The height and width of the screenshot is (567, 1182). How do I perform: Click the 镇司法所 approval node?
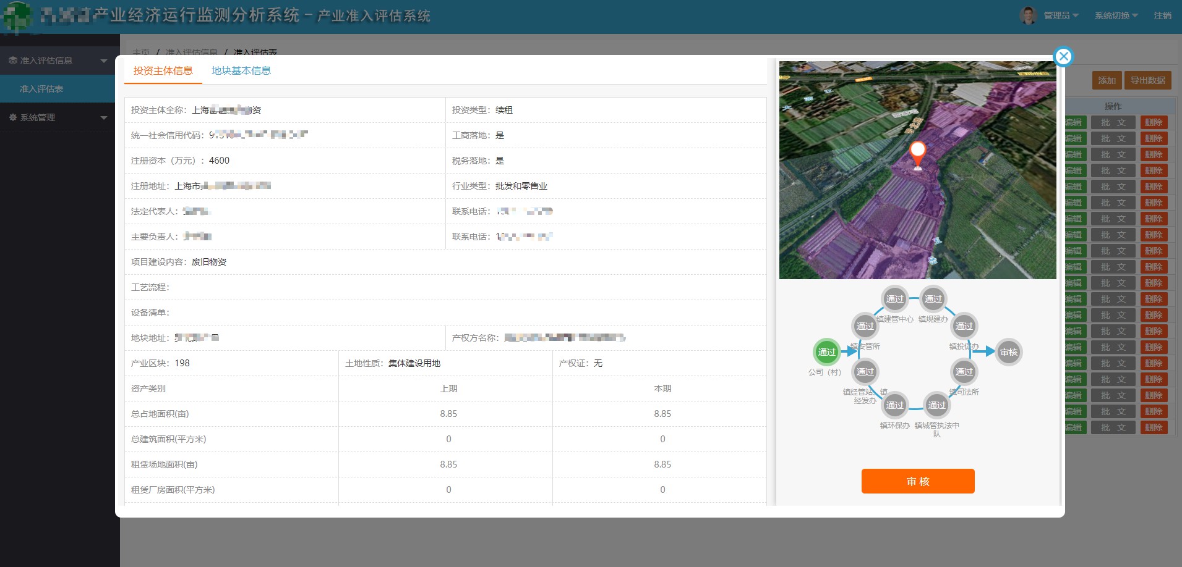click(x=964, y=372)
